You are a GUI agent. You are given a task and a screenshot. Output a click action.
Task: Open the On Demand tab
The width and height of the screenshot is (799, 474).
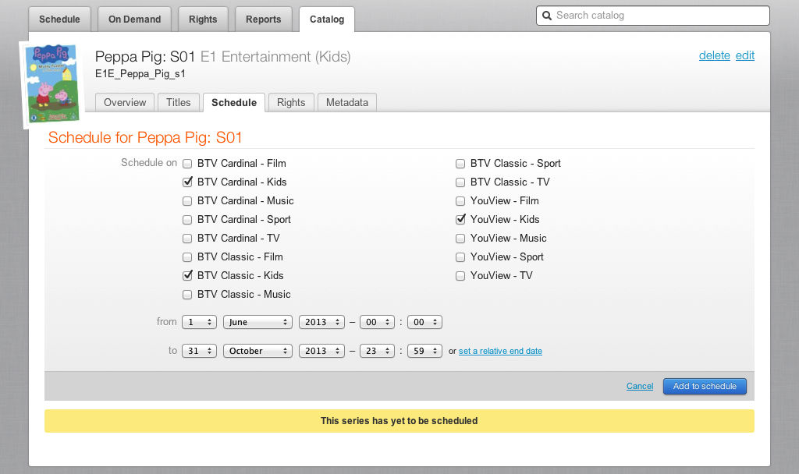[x=134, y=19]
